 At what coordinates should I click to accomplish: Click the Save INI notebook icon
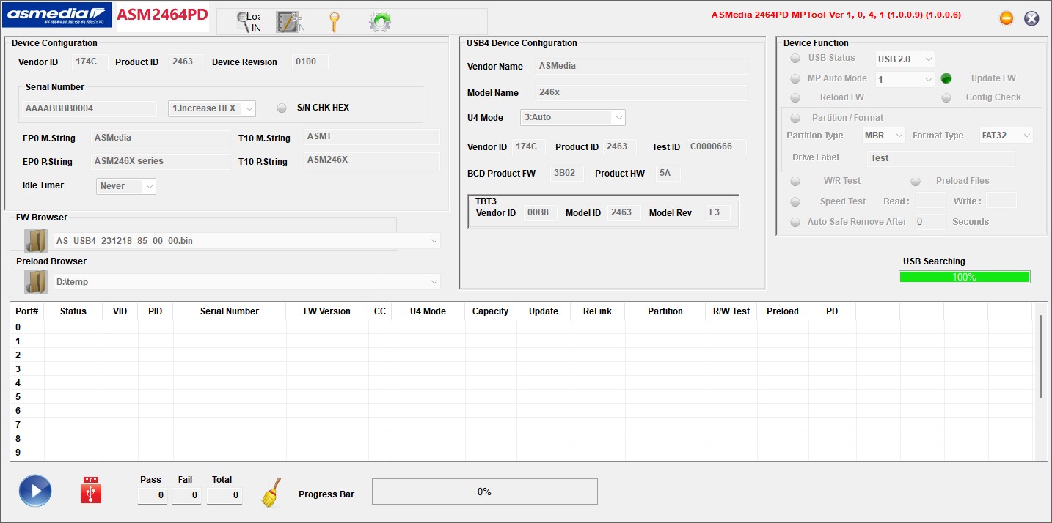[x=288, y=23]
